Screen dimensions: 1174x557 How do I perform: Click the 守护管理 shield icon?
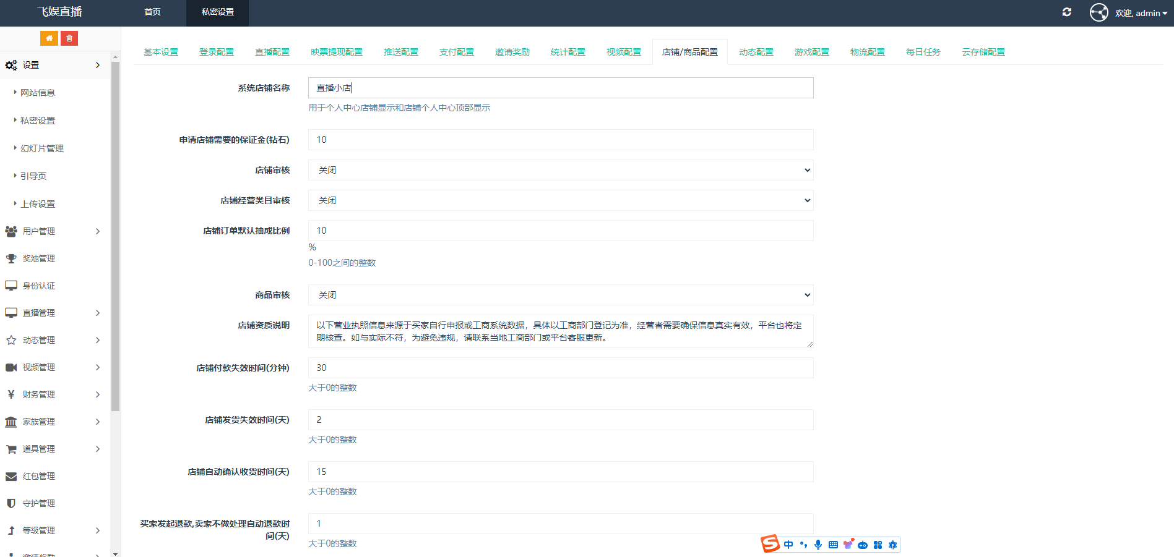coord(11,503)
